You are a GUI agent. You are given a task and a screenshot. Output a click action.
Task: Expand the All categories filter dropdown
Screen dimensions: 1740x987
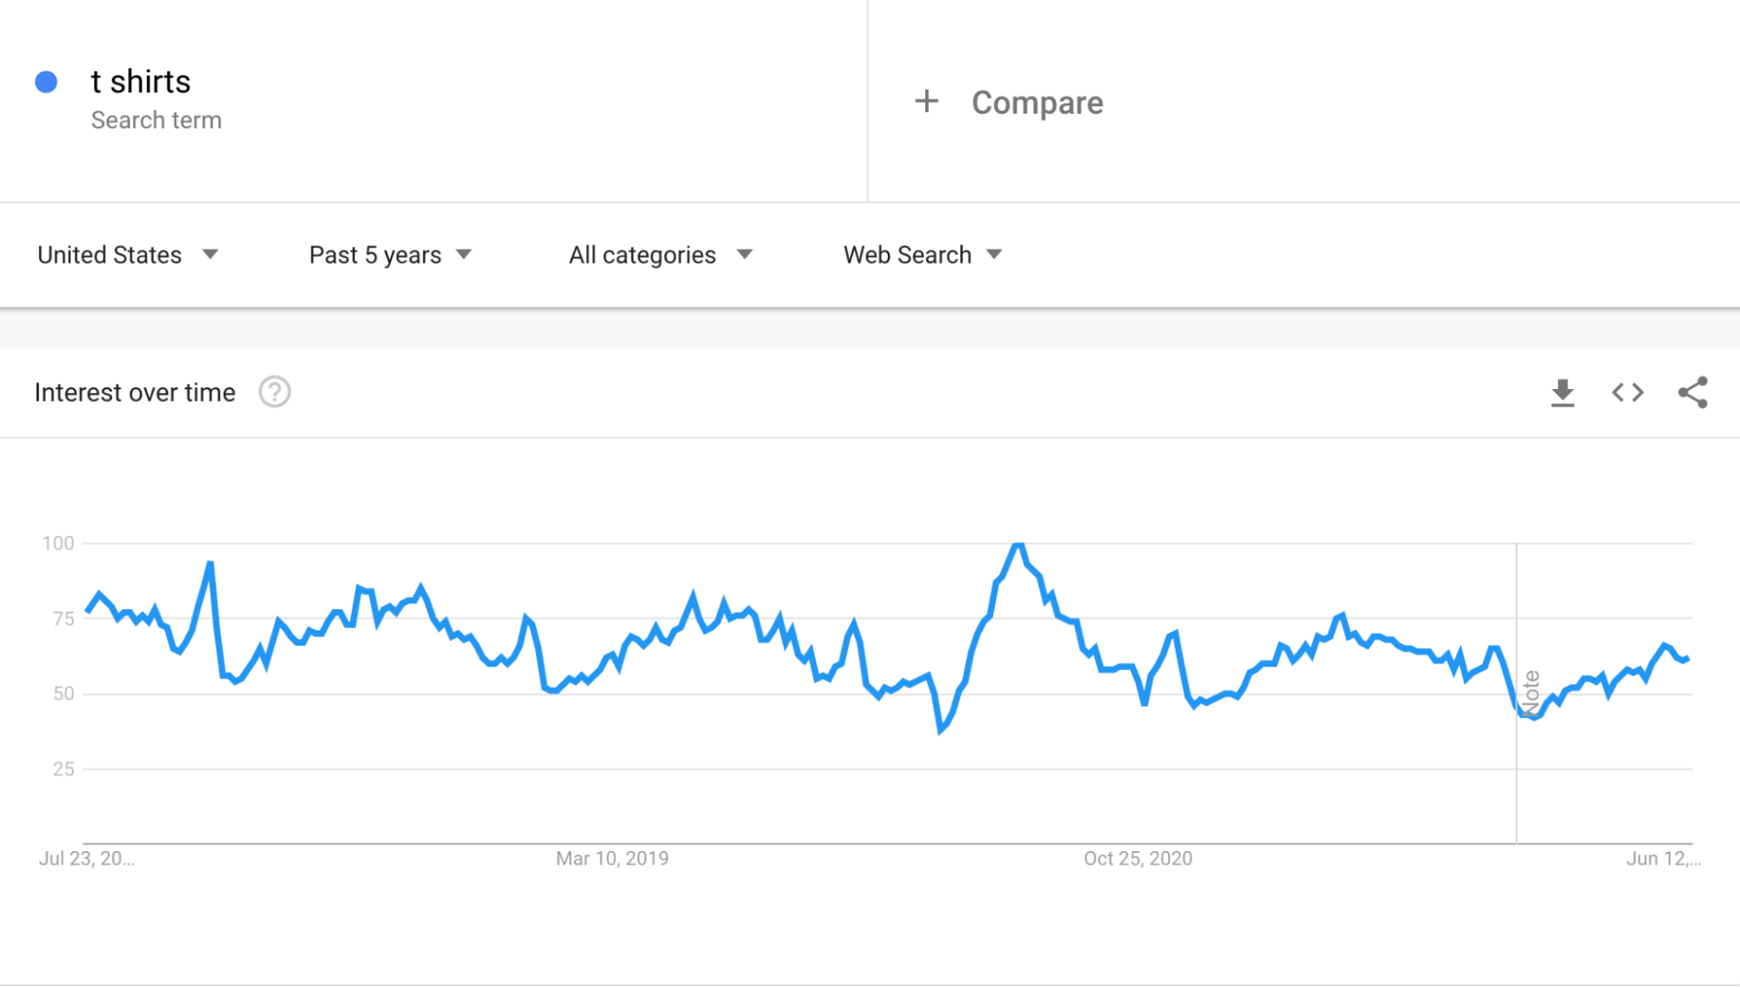tap(661, 253)
